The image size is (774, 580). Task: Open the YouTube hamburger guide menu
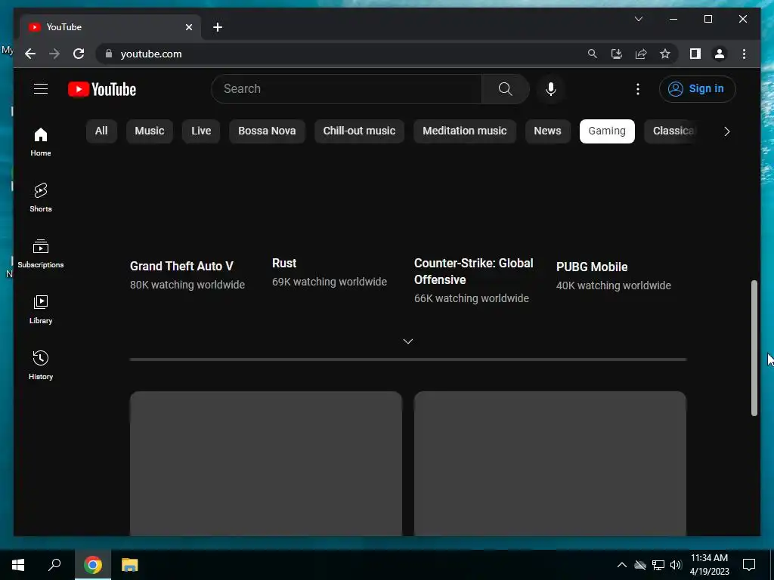coord(41,89)
